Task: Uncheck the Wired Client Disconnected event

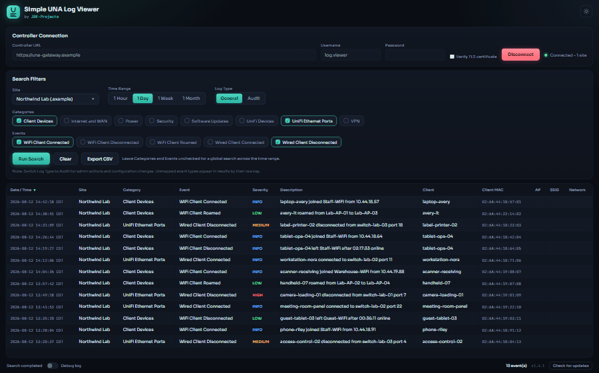Action: point(306,142)
